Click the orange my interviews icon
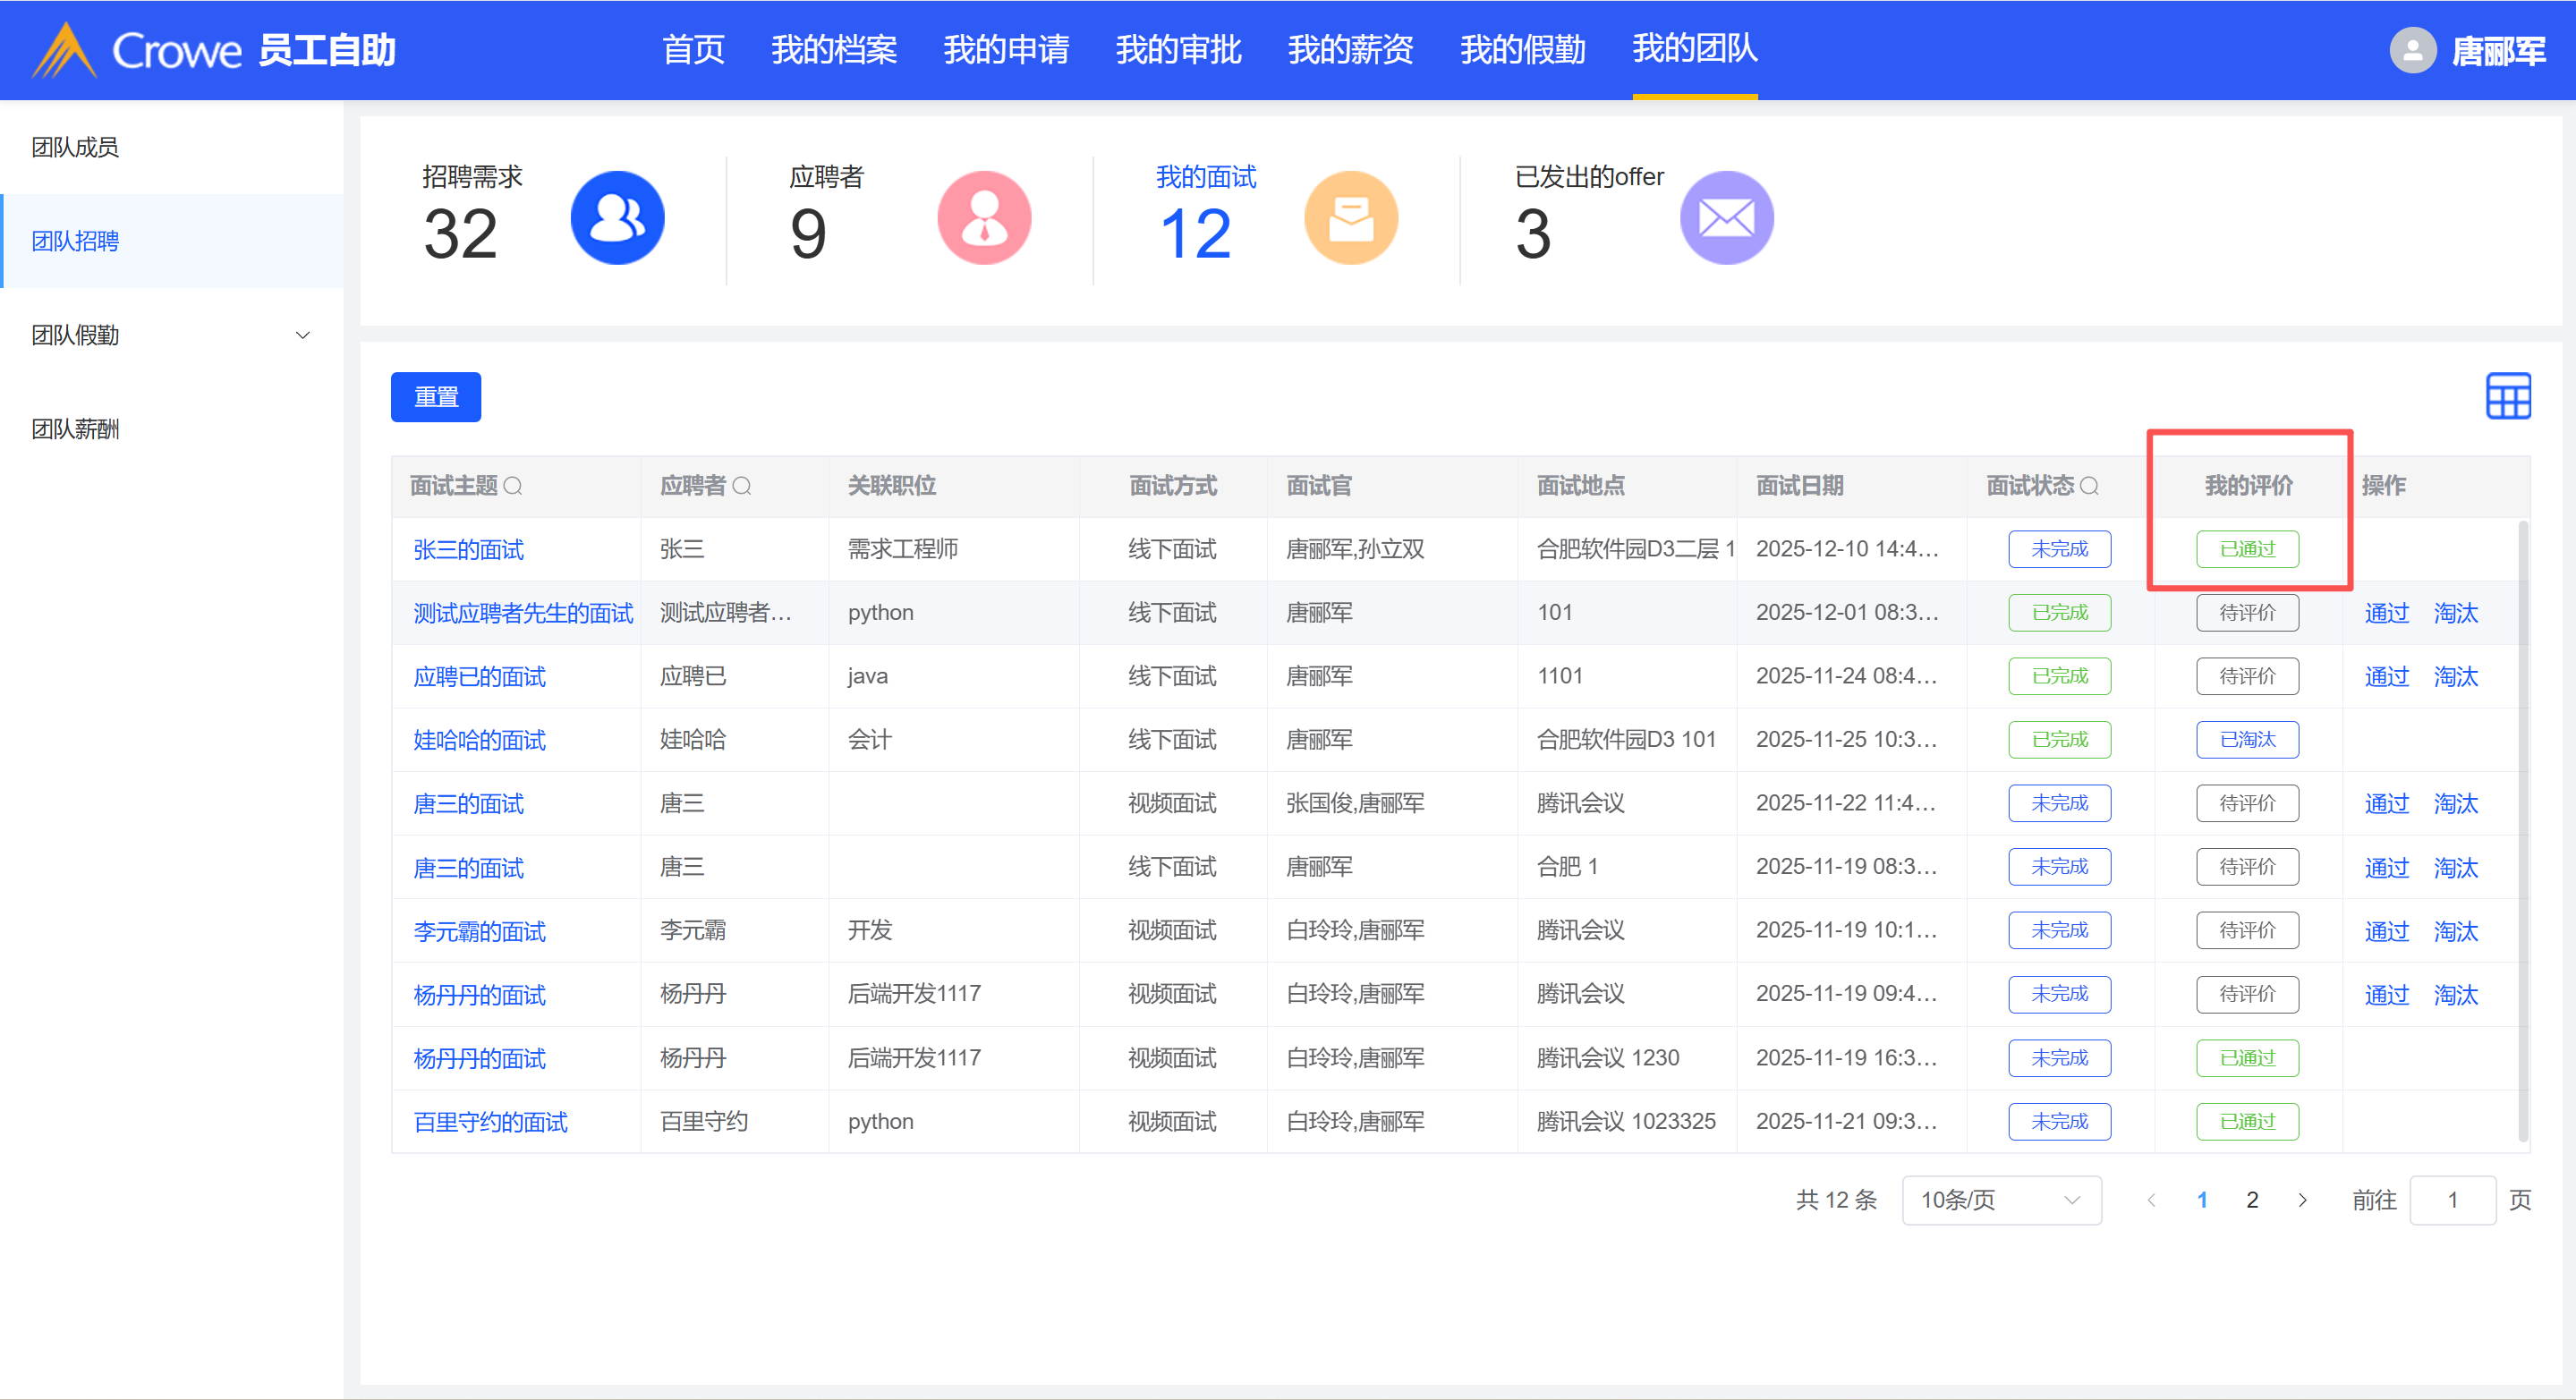Image resolution: width=2576 pixels, height=1400 pixels. coord(1350,218)
